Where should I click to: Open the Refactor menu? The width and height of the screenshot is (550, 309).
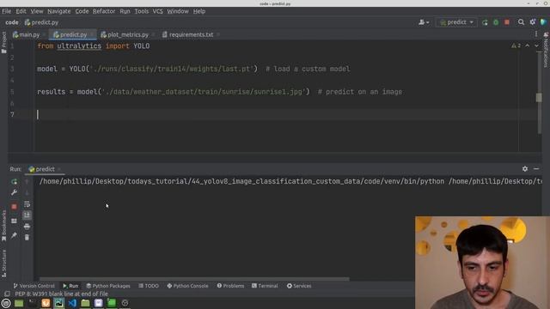click(x=104, y=11)
